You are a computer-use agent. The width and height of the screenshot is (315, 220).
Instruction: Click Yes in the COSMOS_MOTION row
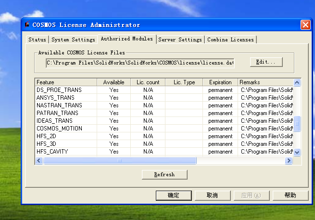tap(114, 129)
